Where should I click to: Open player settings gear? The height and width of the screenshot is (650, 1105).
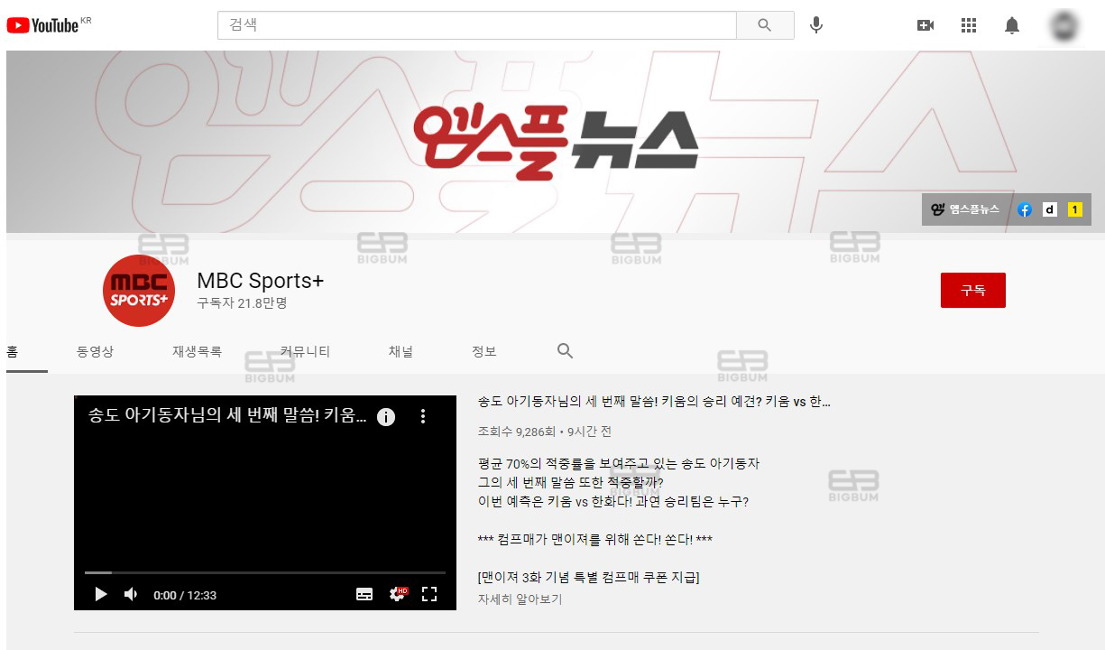[398, 594]
